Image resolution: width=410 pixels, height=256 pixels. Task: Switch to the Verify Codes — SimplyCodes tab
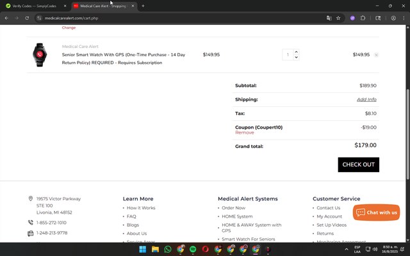tap(35, 6)
